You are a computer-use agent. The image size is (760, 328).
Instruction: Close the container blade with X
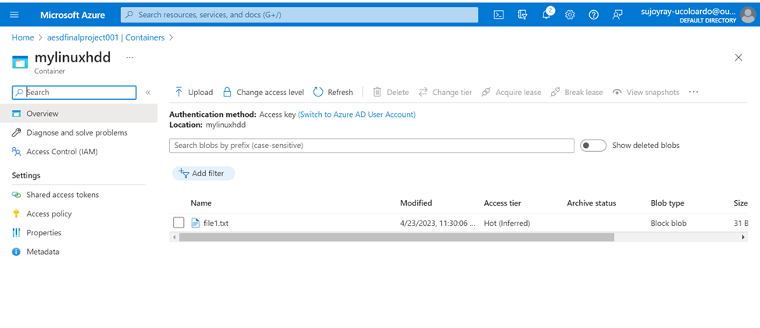(x=738, y=58)
